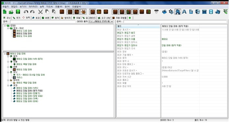Switch to the 행위자 (Actors) tab
This screenshot has width=230, height=123.
(x=66, y=18)
